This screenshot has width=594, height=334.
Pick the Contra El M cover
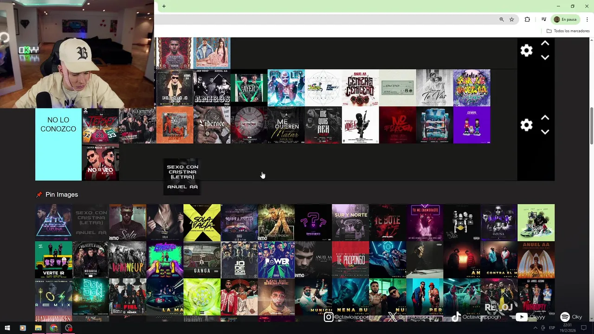499,260
